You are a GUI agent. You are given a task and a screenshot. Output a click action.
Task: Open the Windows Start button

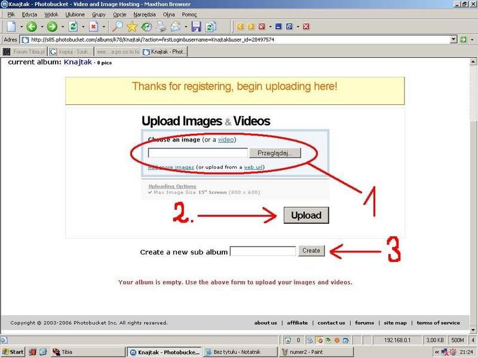coord(13,352)
